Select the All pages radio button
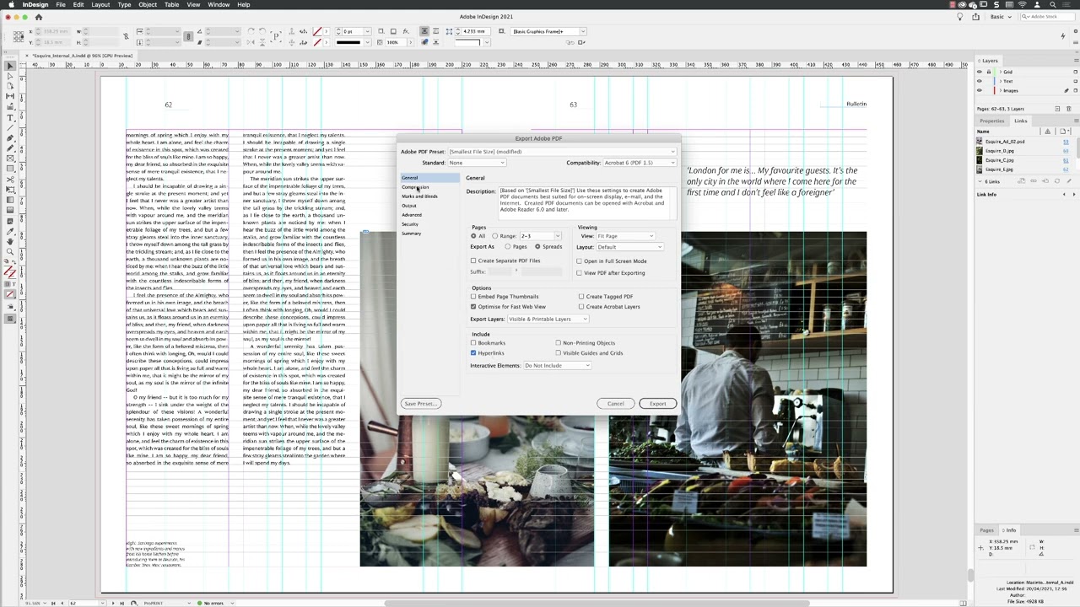 pyautogui.click(x=473, y=236)
